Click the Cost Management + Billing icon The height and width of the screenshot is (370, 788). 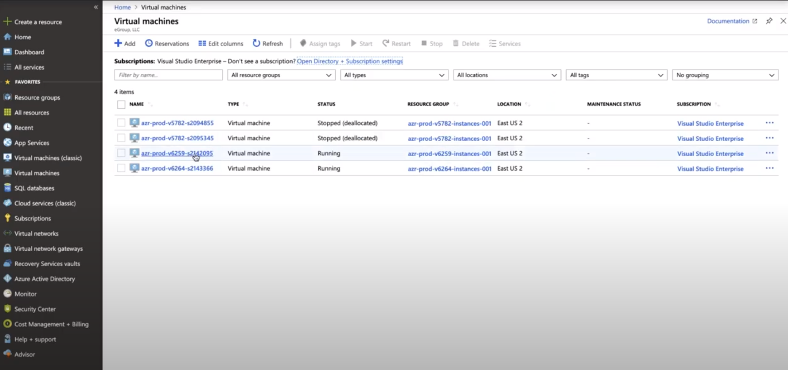coord(7,324)
